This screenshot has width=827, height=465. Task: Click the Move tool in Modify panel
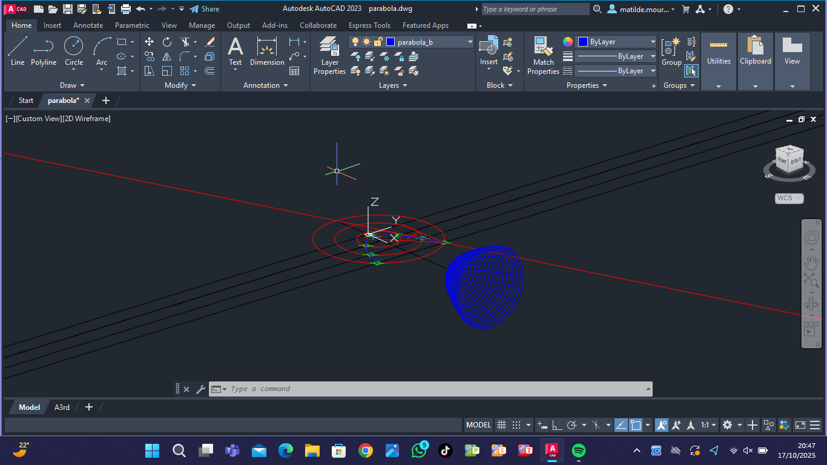149,42
